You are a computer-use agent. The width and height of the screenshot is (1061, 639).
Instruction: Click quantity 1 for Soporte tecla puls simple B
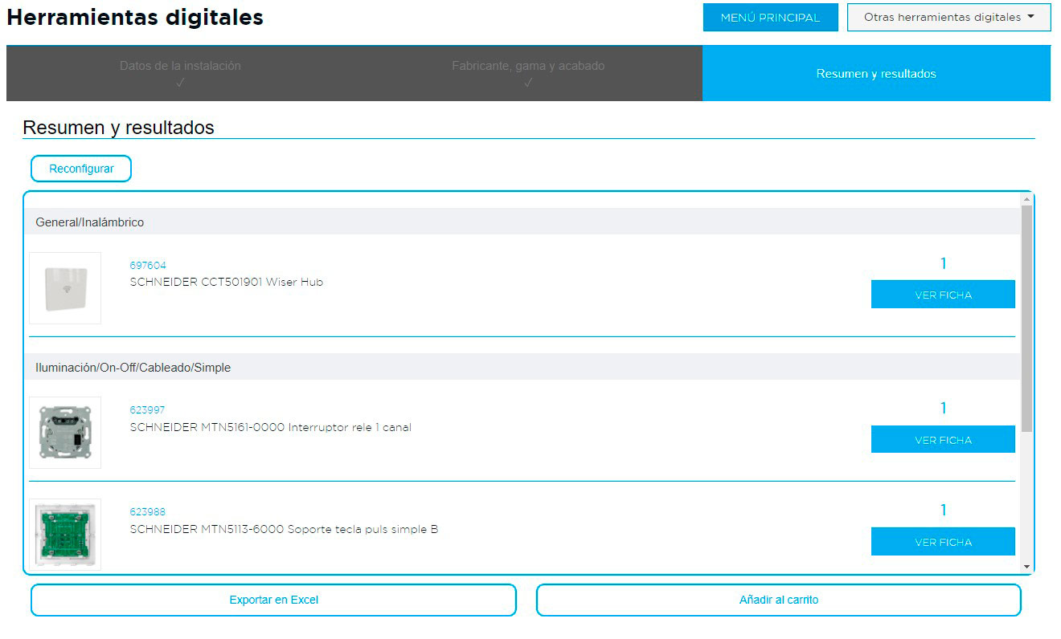click(x=944, y=510)
